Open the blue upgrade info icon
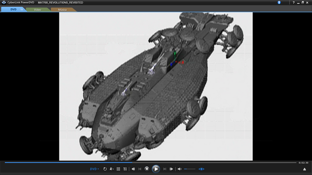312x175 pixels. (x=279, y=2)
